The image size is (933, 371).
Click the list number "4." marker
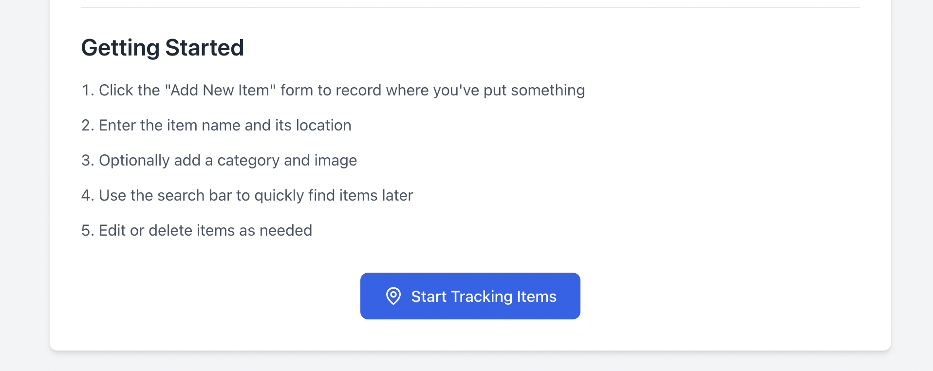(87, 196)
